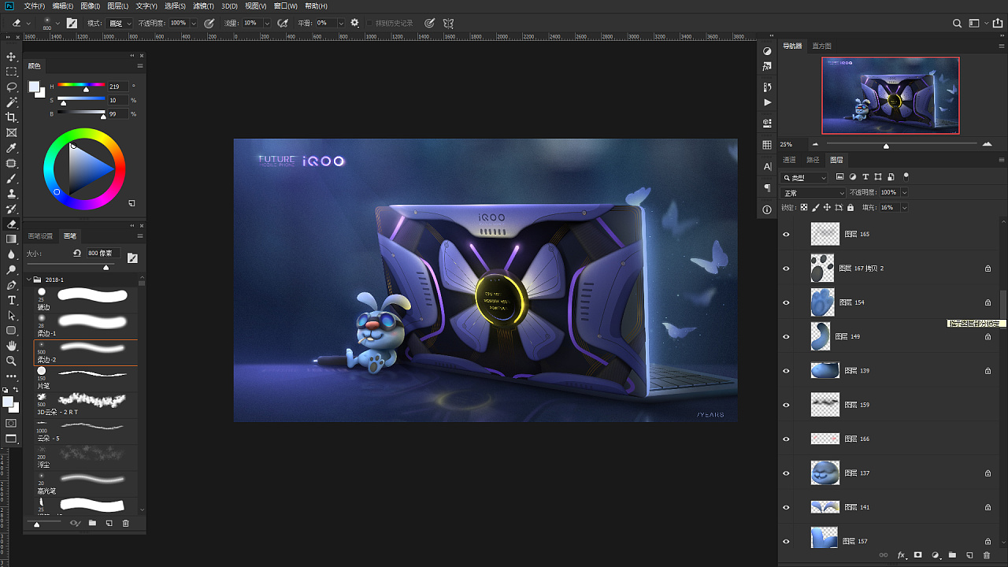Open the search icon at top right
The height and width of the screenshot is (567, 1008).
(958, 23)
